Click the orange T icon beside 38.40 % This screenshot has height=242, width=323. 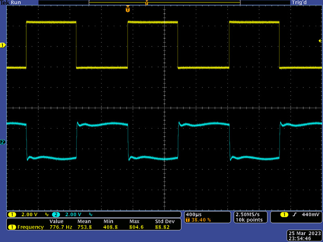point(188,220)
